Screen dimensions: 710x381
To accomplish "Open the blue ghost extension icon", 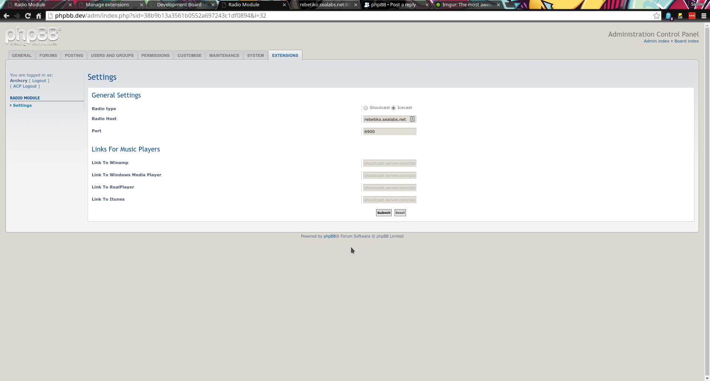I will [669, 16].
